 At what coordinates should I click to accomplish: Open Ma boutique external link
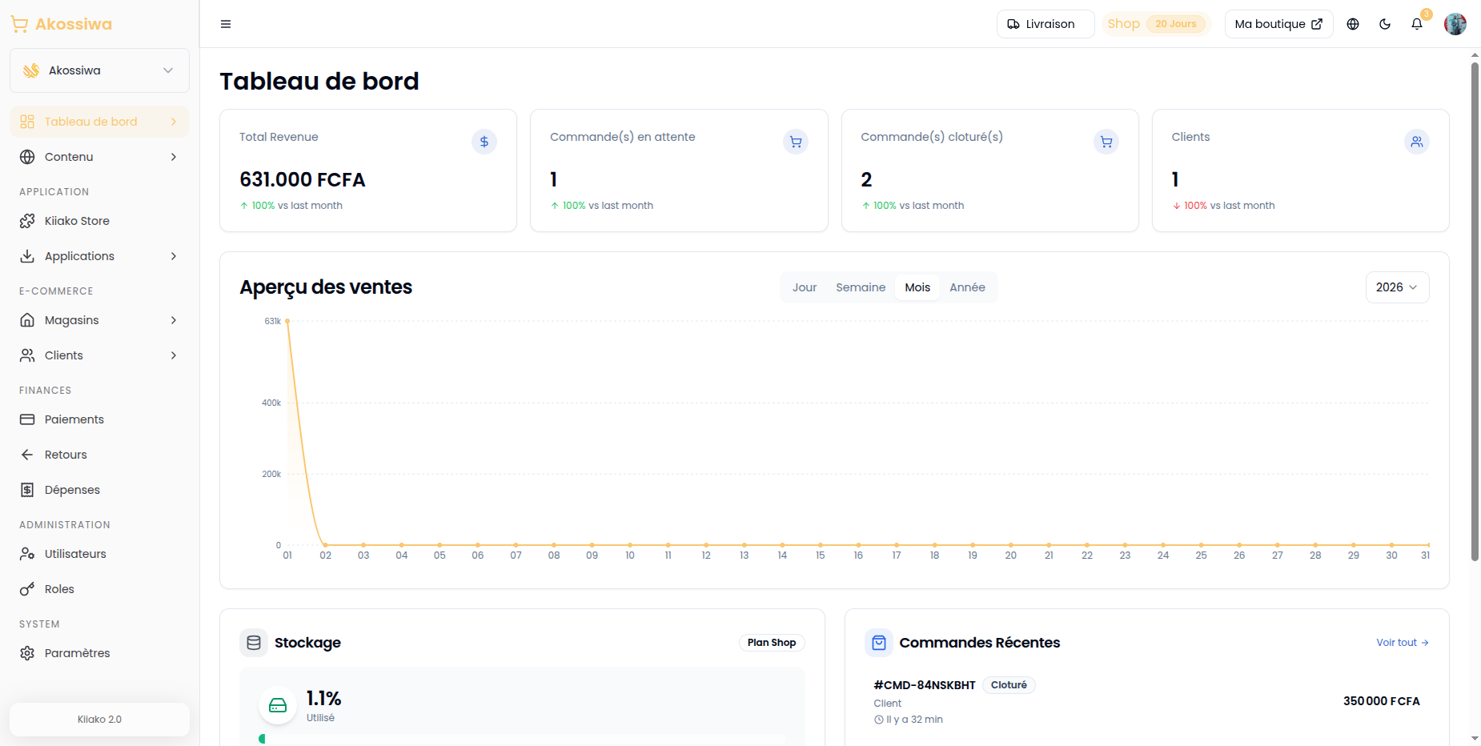tap(1278, 24)
